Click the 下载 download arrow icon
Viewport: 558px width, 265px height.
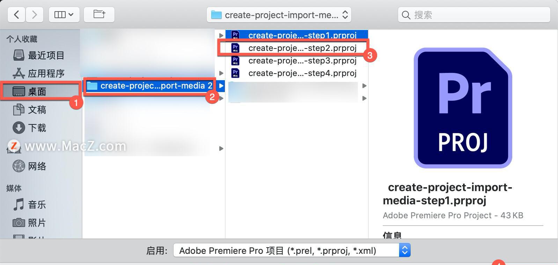click(19, 128)
